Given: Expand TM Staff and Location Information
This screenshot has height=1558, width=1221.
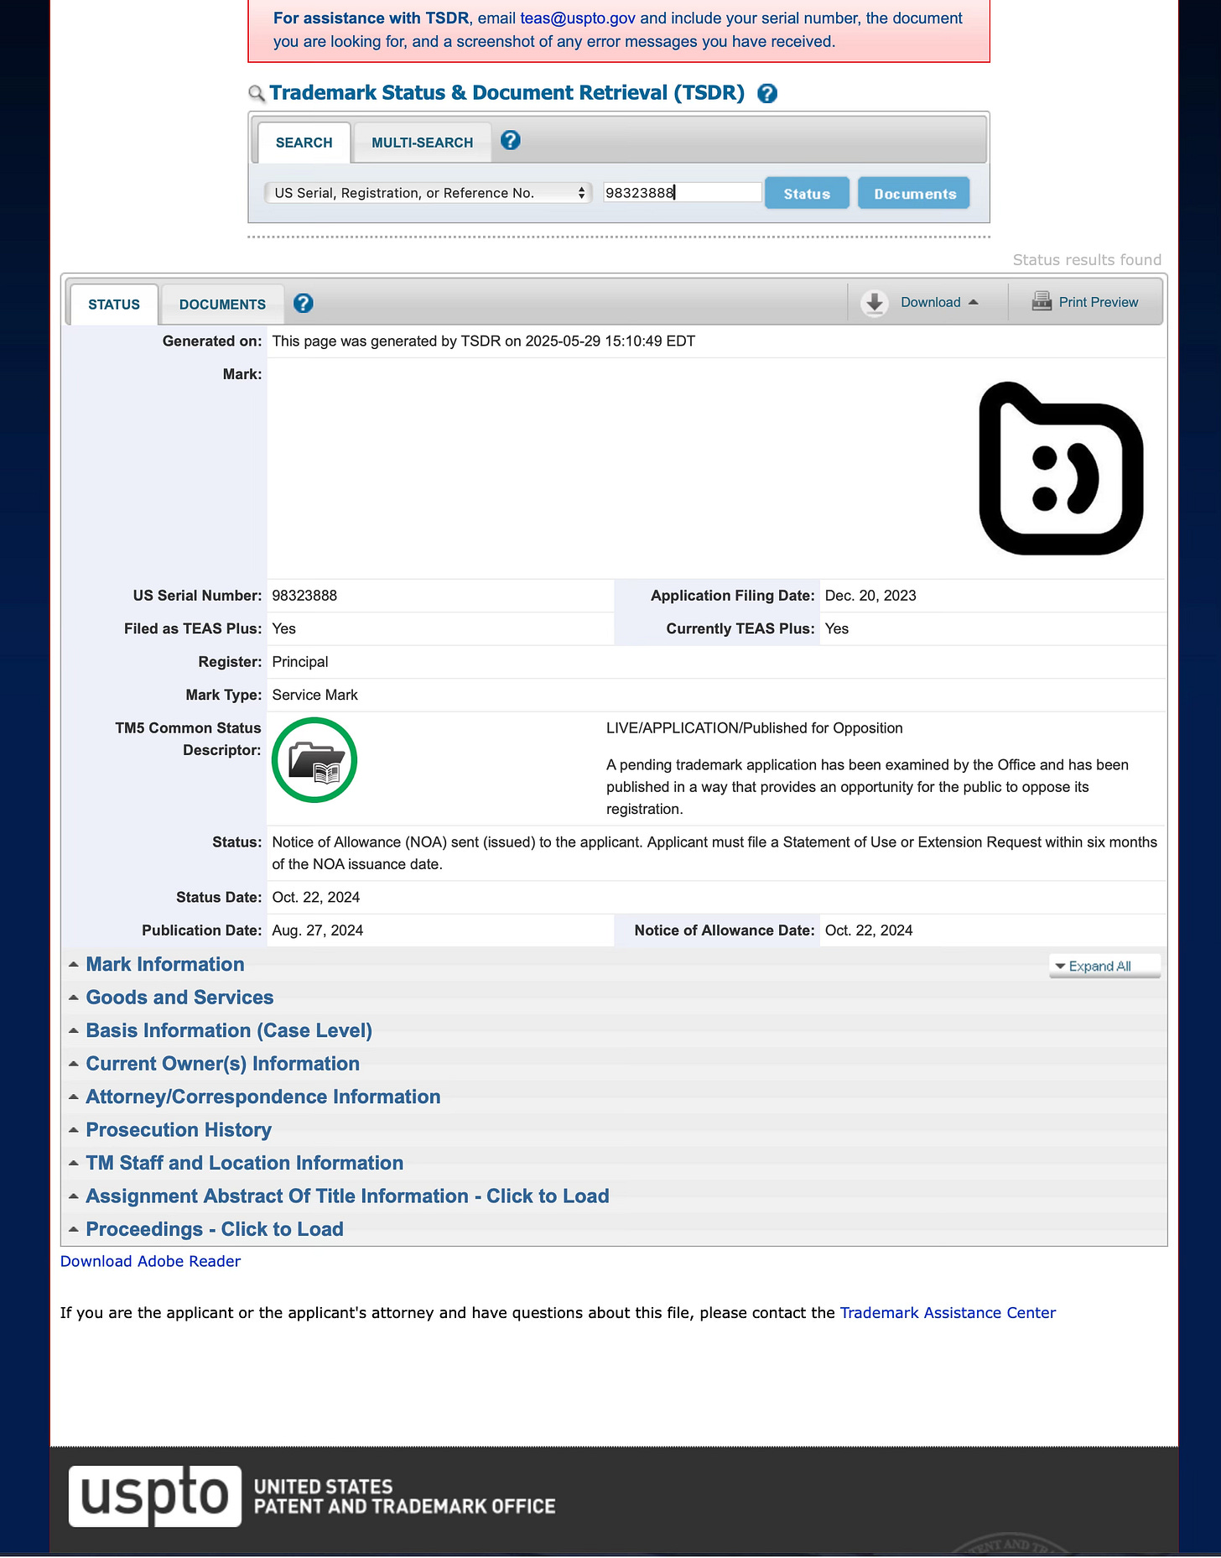Looking at the screenshot, I should point(244,1163).
